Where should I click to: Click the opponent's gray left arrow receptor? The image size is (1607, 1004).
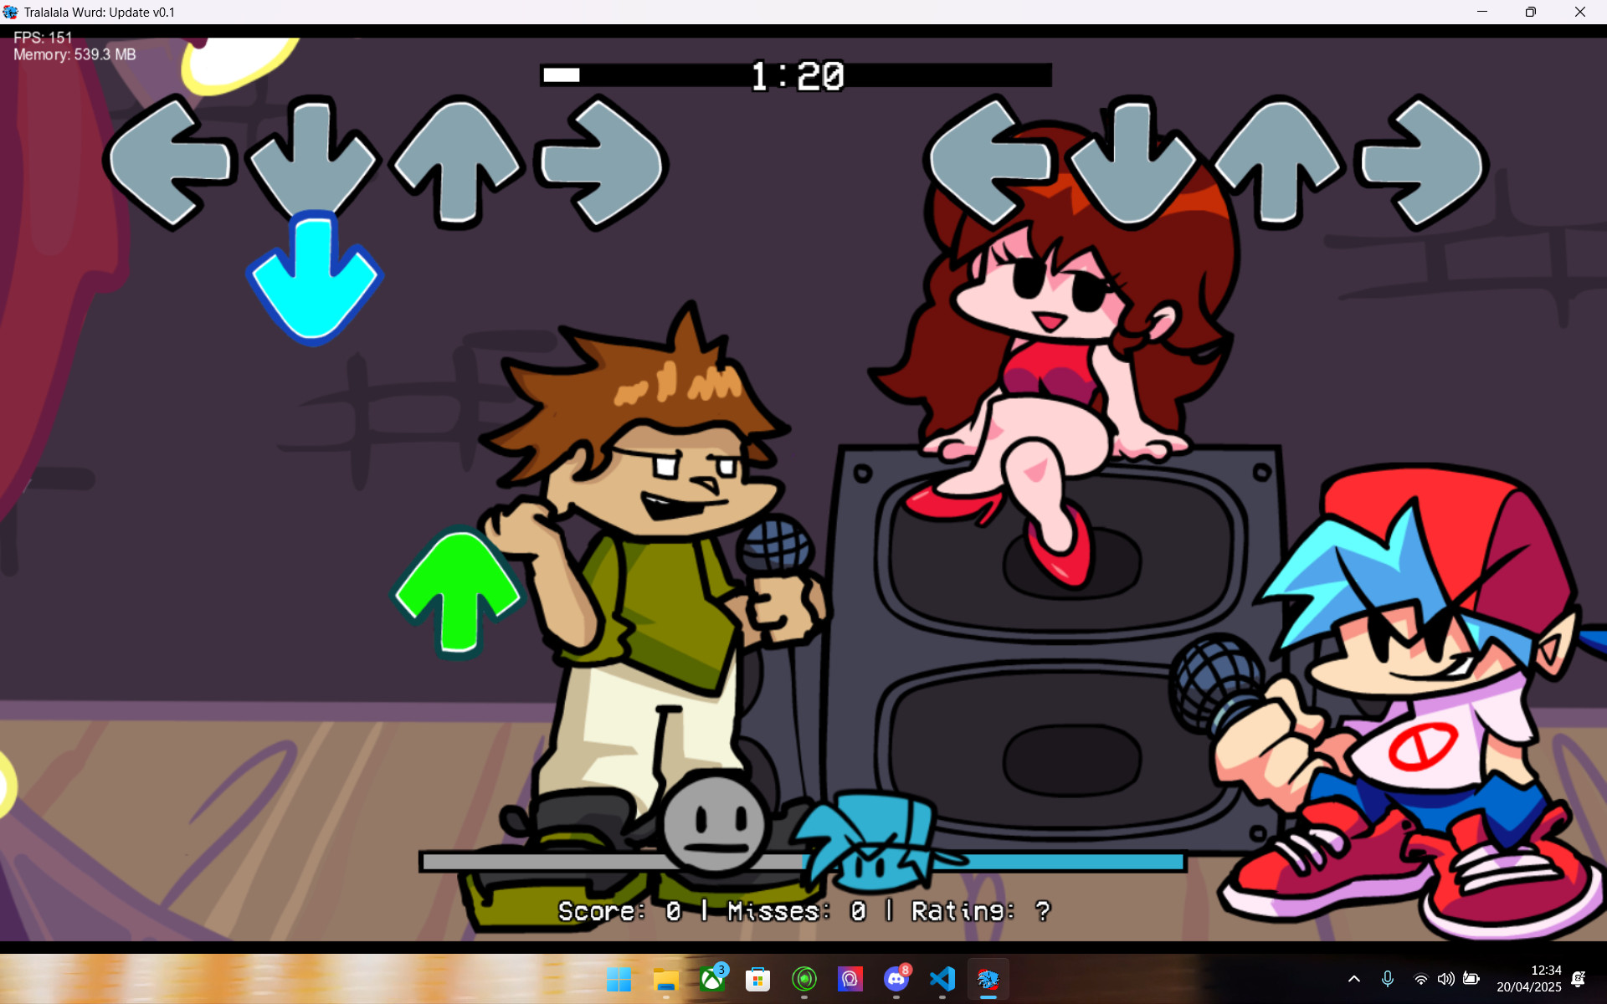pos(171,162)
